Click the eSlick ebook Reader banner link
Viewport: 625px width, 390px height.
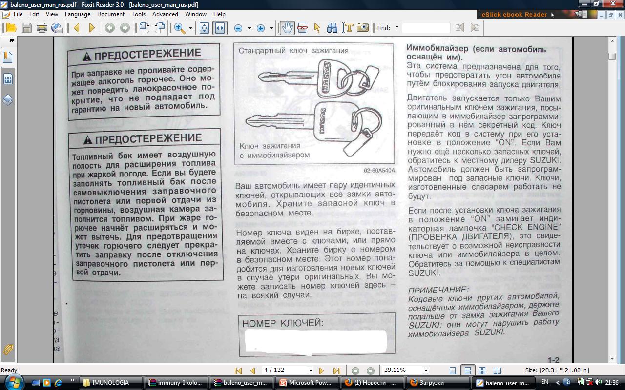[x=514, y=14]
